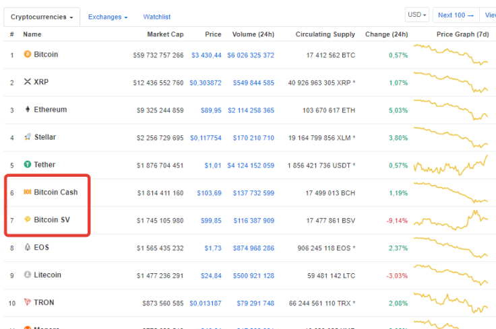
Task: Click the Bitcoin coin logo icon
Action: click(x=28, y=54)
